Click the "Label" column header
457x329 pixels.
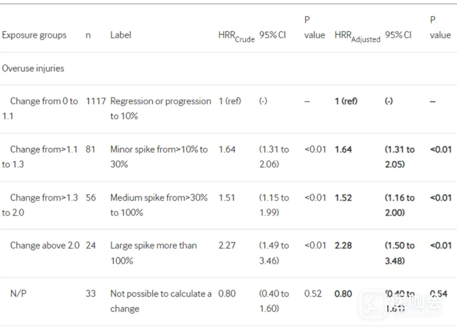pos(121,35)
